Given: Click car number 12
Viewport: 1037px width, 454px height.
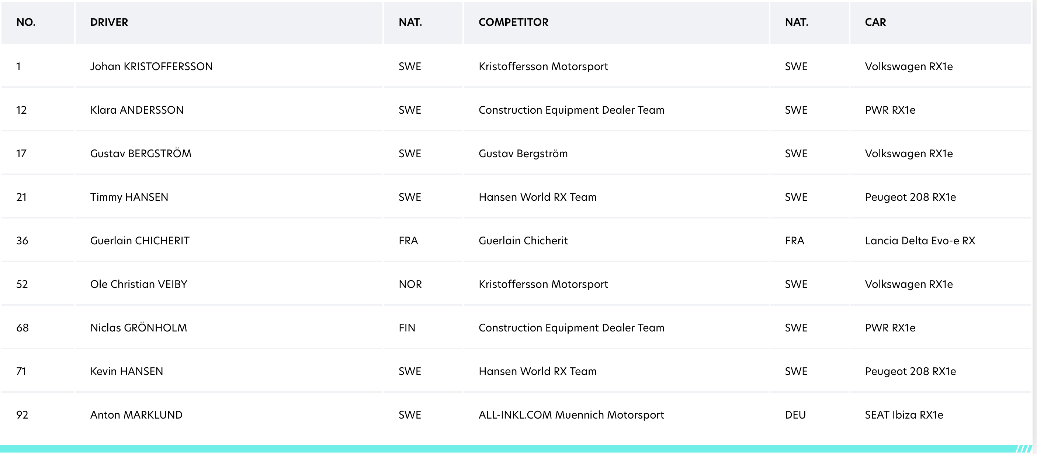Looking at the screenshot, I should pyautogui.click(x=21, y=110).
